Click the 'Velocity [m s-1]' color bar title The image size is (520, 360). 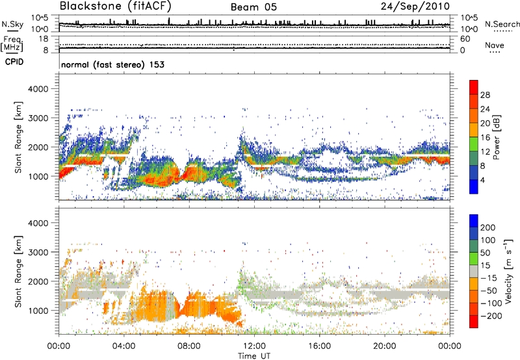pos(508,271)
